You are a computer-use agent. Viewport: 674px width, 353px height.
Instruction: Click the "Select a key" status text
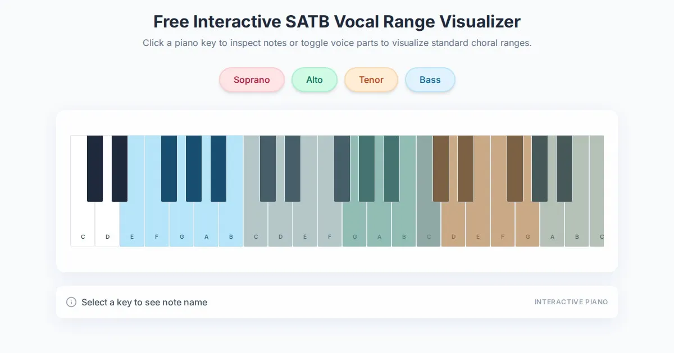click(144, 302)
